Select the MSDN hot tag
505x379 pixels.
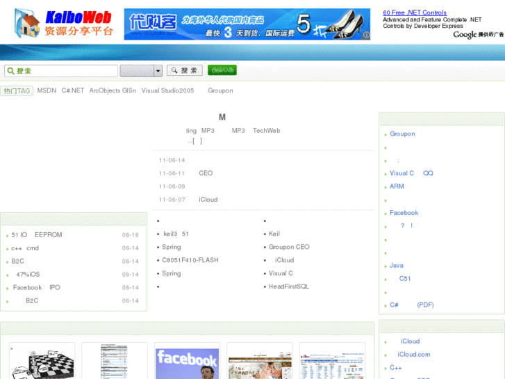coord(47,90)
